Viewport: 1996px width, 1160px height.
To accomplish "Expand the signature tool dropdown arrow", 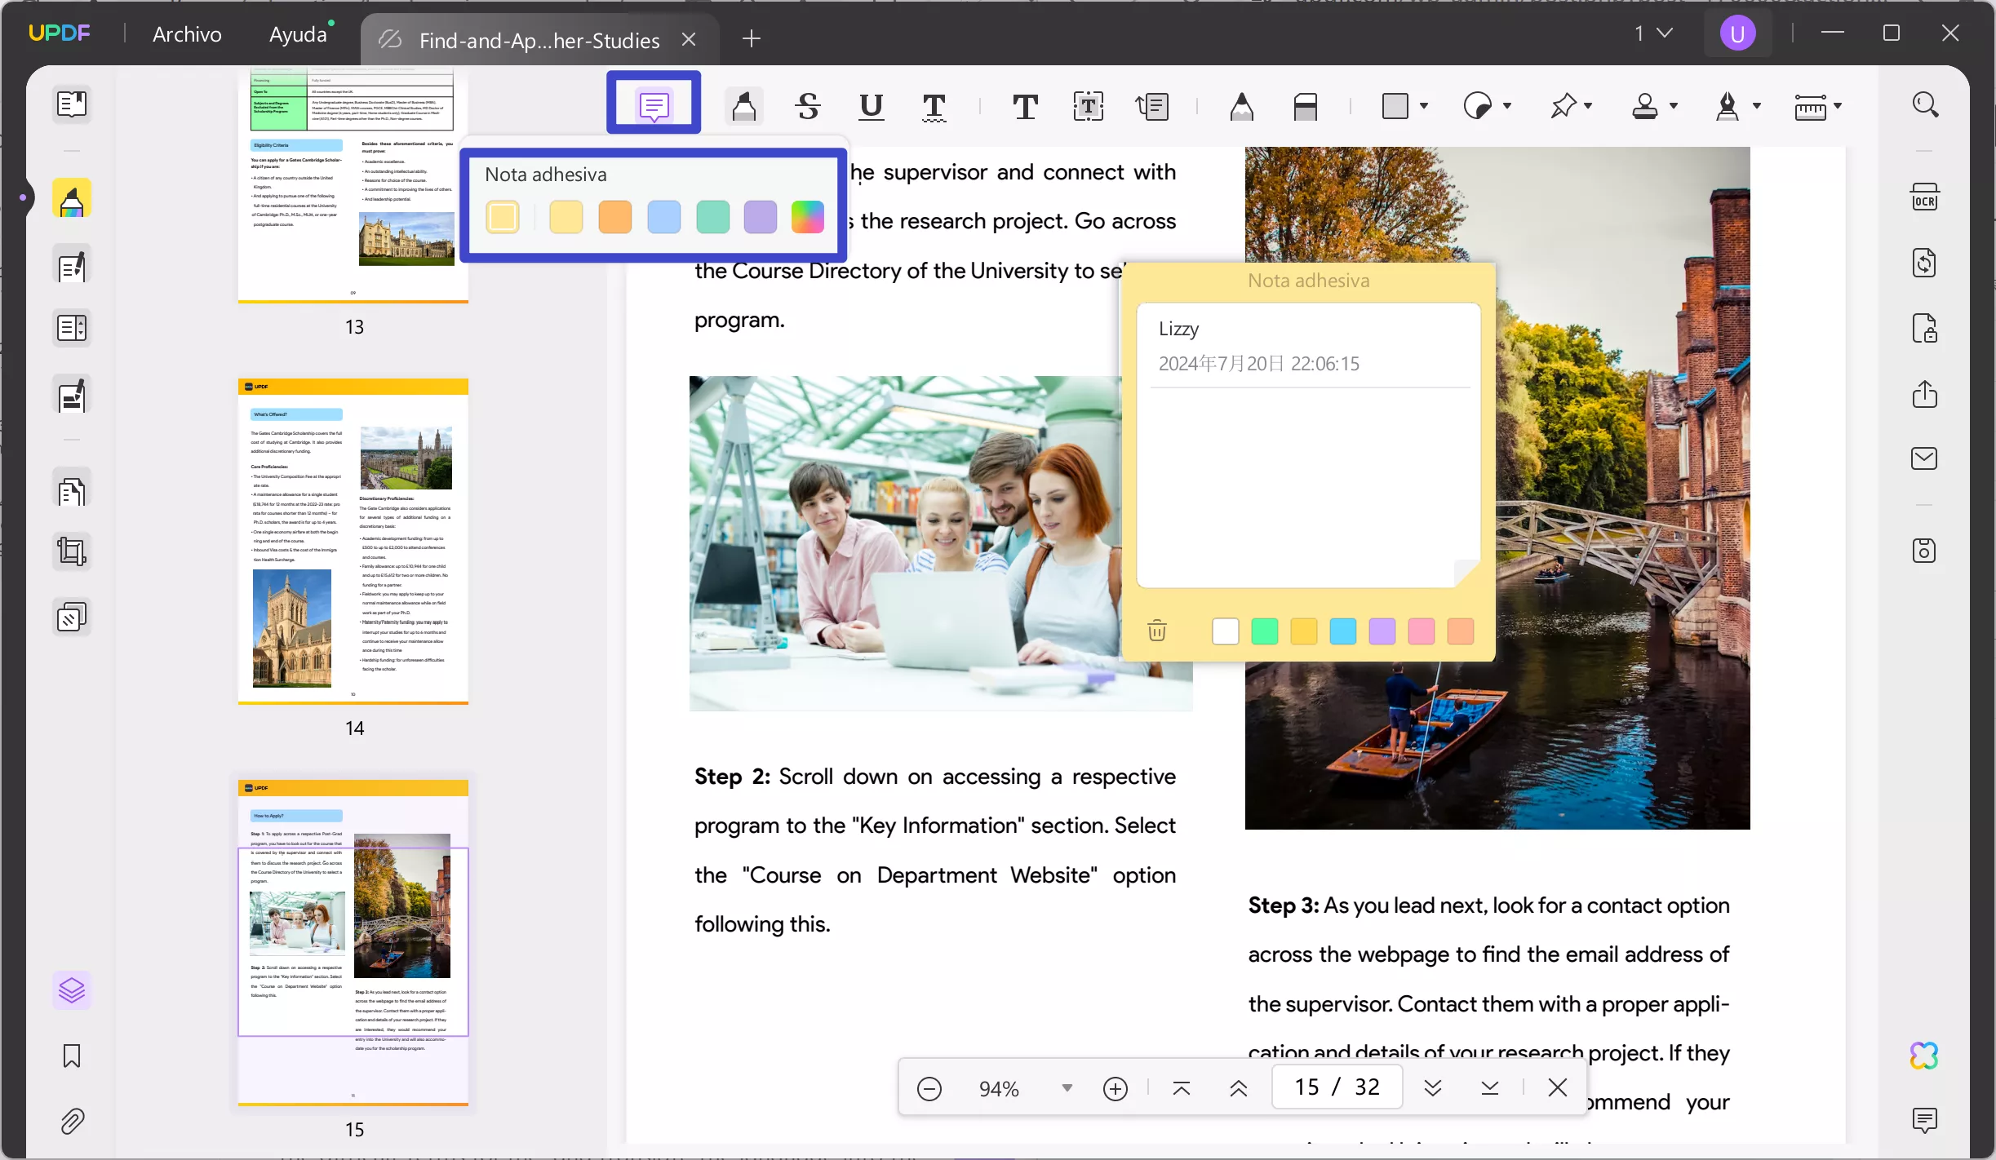I will coord(1757,106).
